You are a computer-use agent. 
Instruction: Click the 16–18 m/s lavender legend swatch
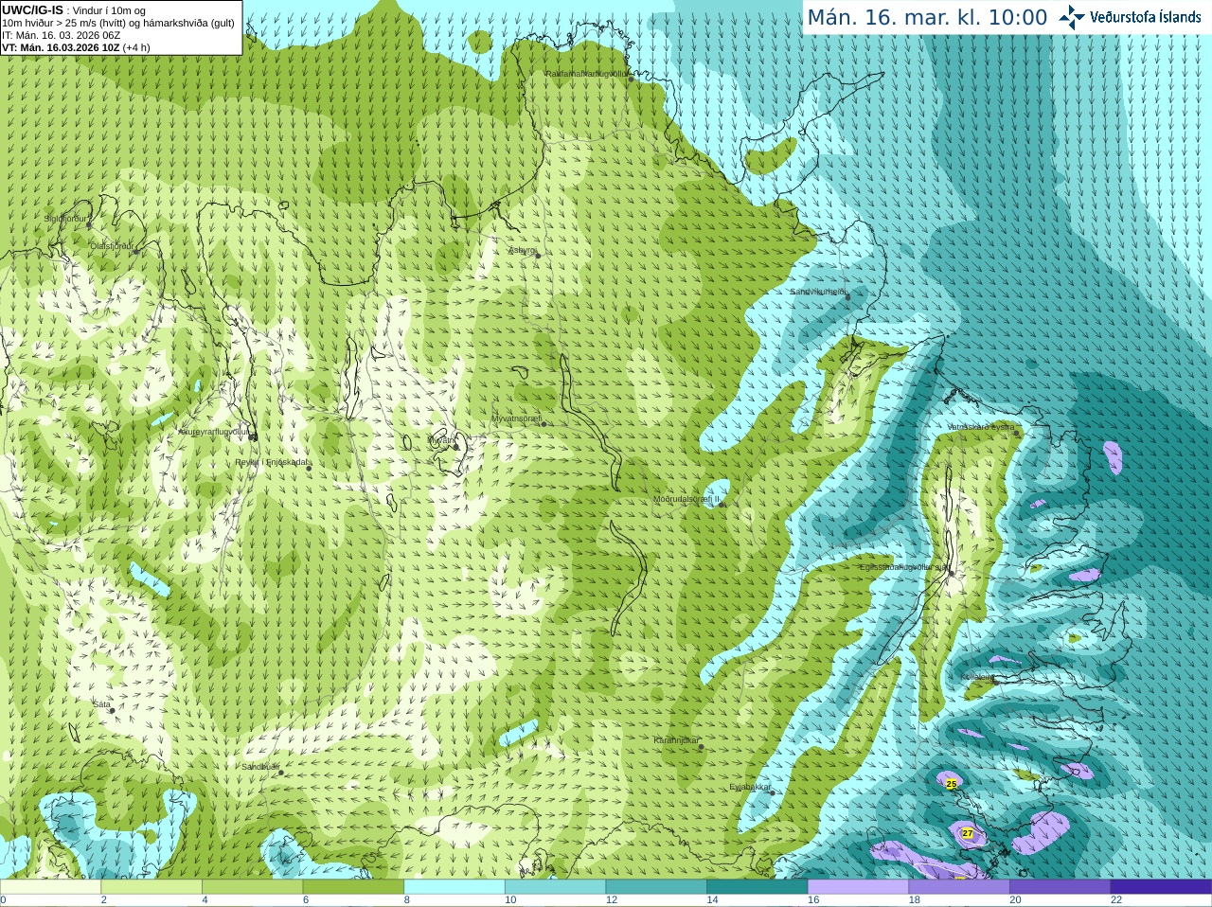(858, 887)
